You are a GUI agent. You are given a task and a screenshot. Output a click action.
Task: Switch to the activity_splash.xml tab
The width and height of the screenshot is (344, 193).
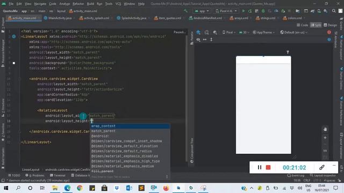click(x=94, y=18)
